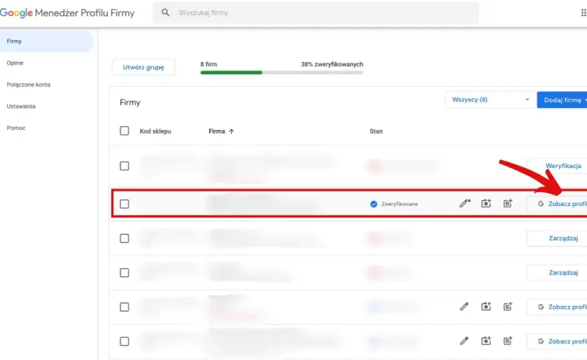The image size is (587, 360).
Task: Select checkbox in row below second Zarządzaj
Action: (x=124, y=307)
